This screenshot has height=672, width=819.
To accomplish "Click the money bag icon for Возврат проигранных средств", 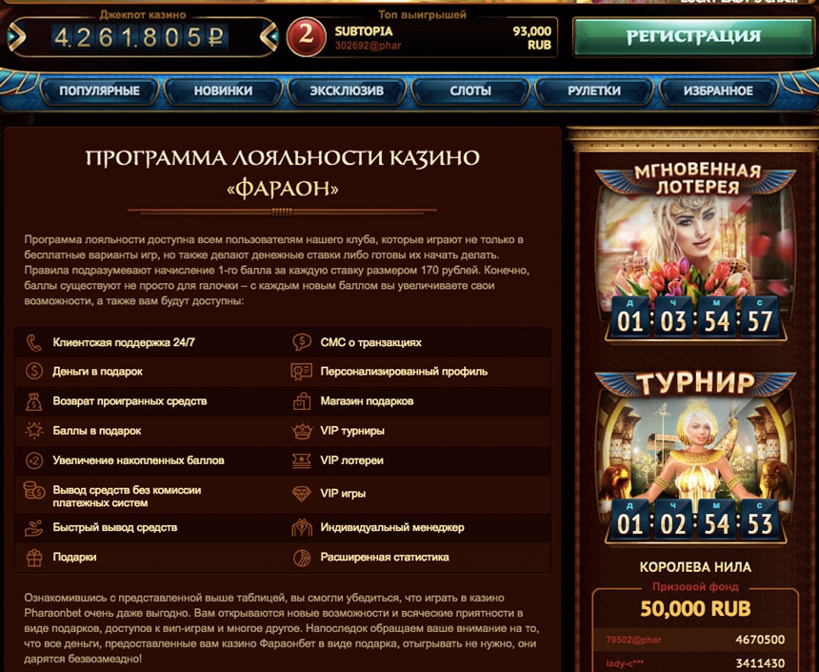I will coord(34,401).
